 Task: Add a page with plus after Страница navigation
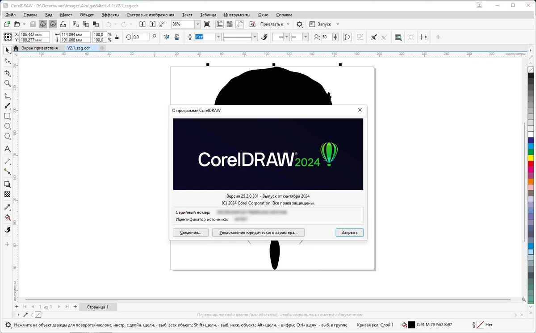click(75, 307)
